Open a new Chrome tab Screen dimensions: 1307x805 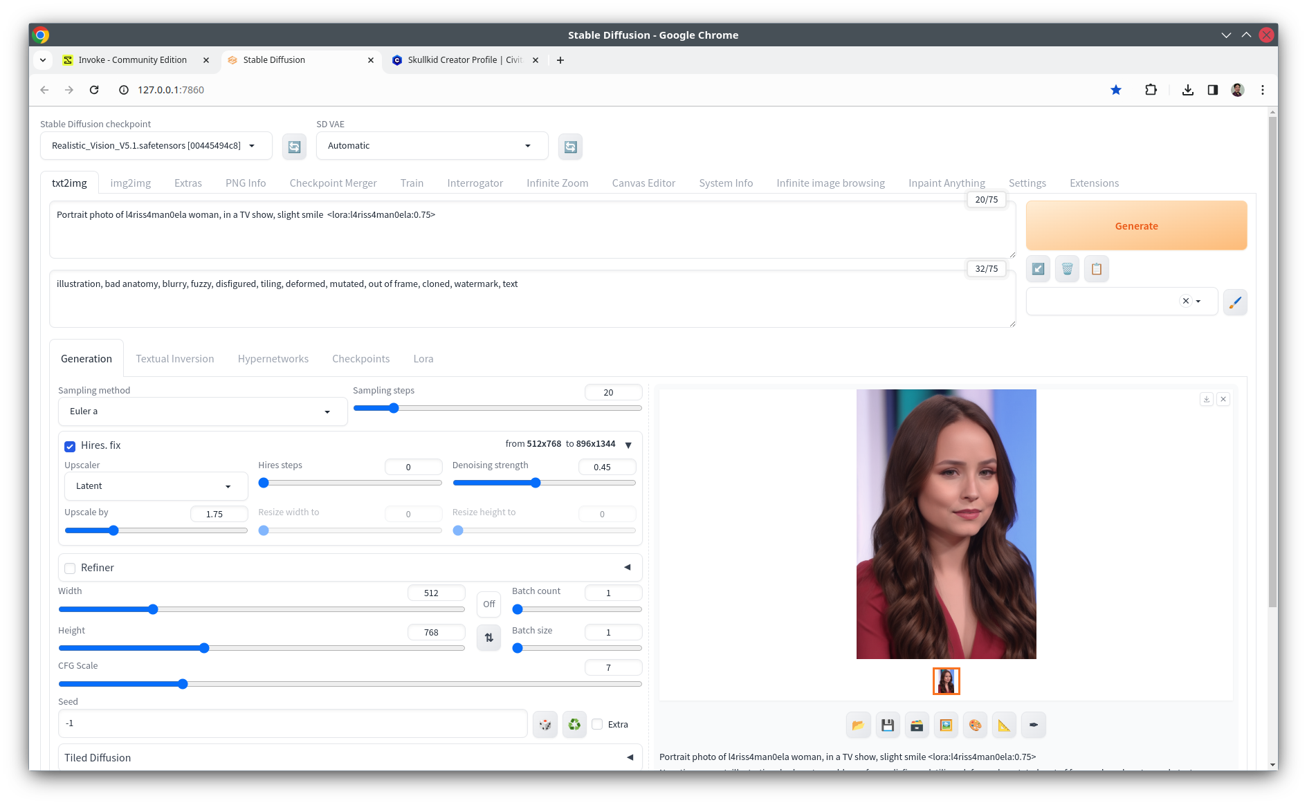point(560,60)
